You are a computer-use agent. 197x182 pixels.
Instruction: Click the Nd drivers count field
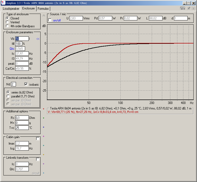pyautogui.click(x=13, y=84)
